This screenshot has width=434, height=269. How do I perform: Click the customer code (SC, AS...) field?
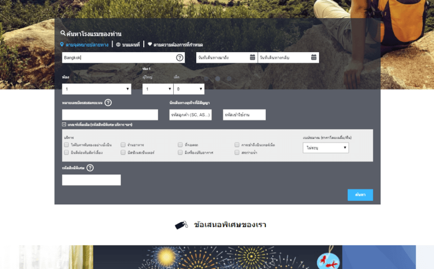click(x=190, y=115)
